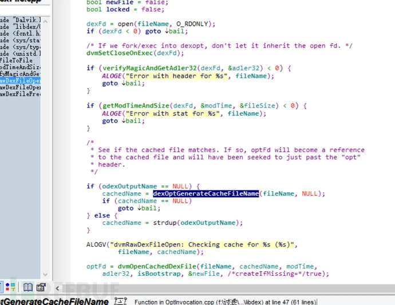The image size is (395, 305).
Task: Click the locked variable in bool declaration
Action: (118, 10)
